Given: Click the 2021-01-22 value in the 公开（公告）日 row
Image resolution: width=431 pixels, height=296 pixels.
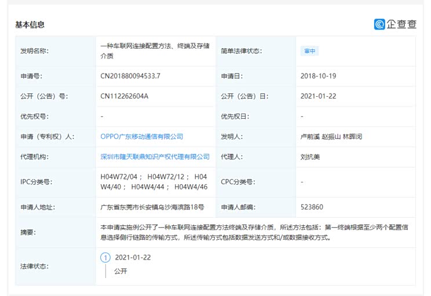Looking at the screenshot, I should tap(318, 96).
